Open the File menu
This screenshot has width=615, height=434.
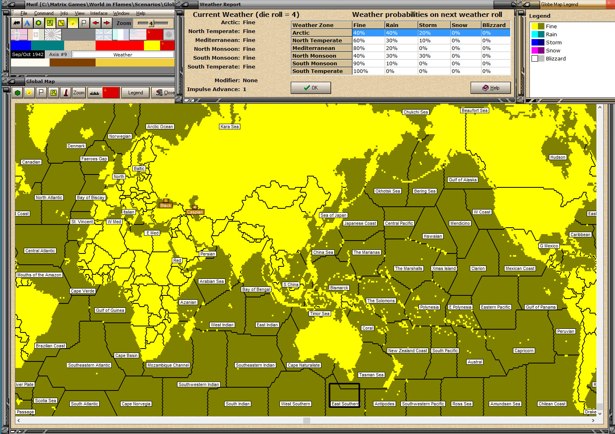[x=24, y=13]
